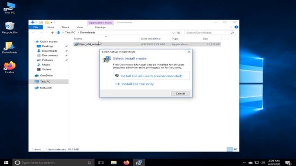Open the View ribbon tab

[x=80, y=27]
